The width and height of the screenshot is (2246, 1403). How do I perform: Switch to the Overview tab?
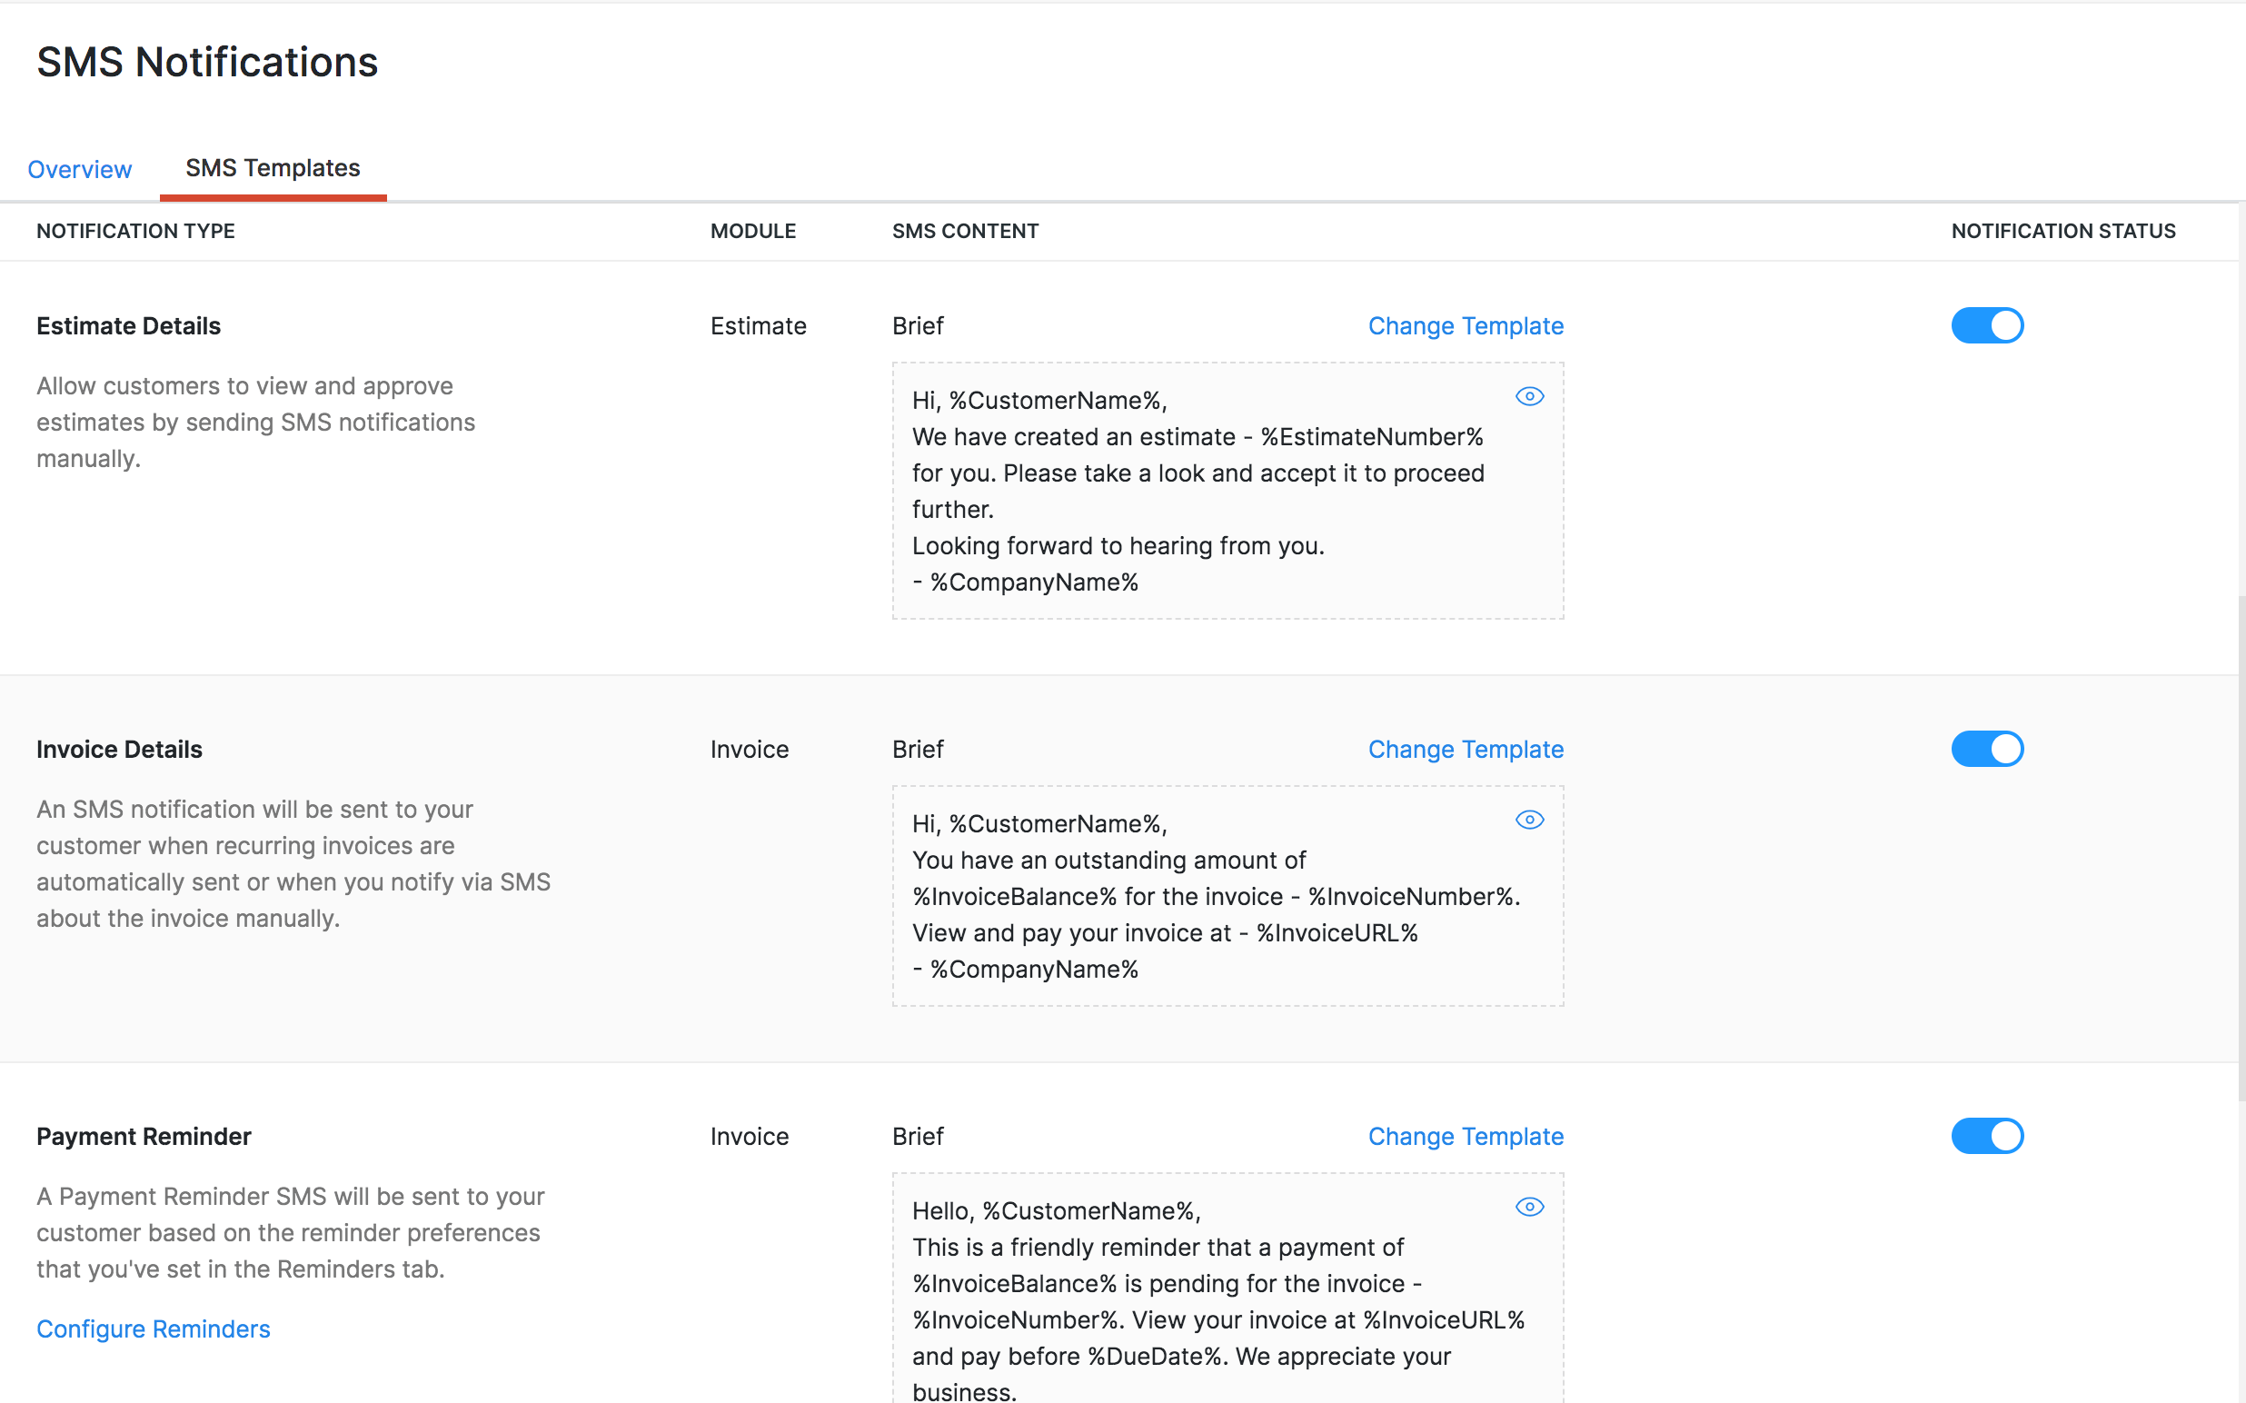pos(80,169)
